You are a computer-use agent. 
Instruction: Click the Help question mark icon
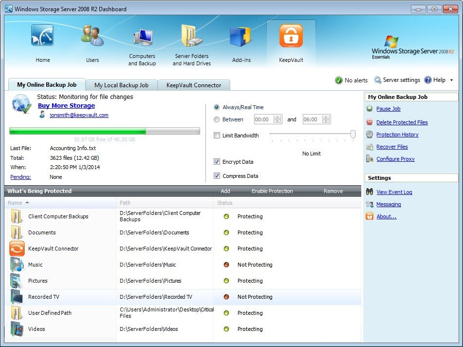click(x=427, y=80)
